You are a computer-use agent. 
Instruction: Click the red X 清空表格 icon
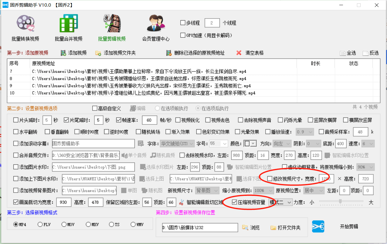[x=239, y=52]
